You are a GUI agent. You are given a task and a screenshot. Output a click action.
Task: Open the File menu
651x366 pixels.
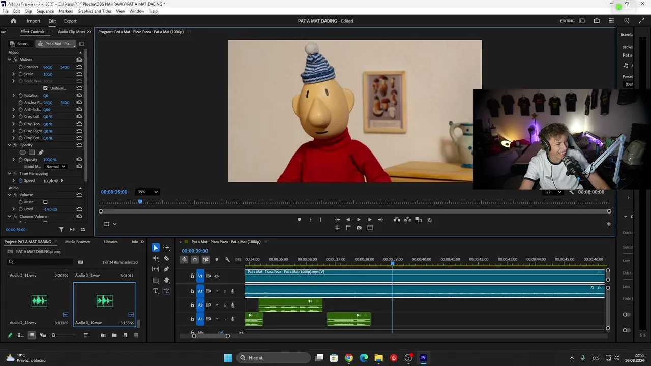5,11
